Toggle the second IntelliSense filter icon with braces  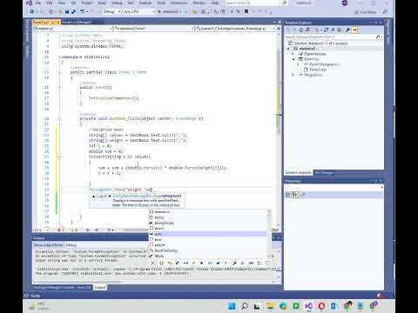click(162, 263)
